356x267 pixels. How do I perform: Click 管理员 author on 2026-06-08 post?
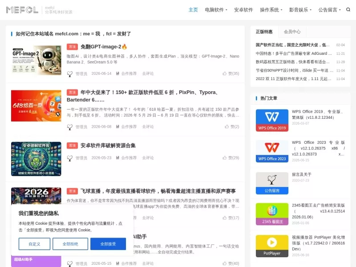81,127
